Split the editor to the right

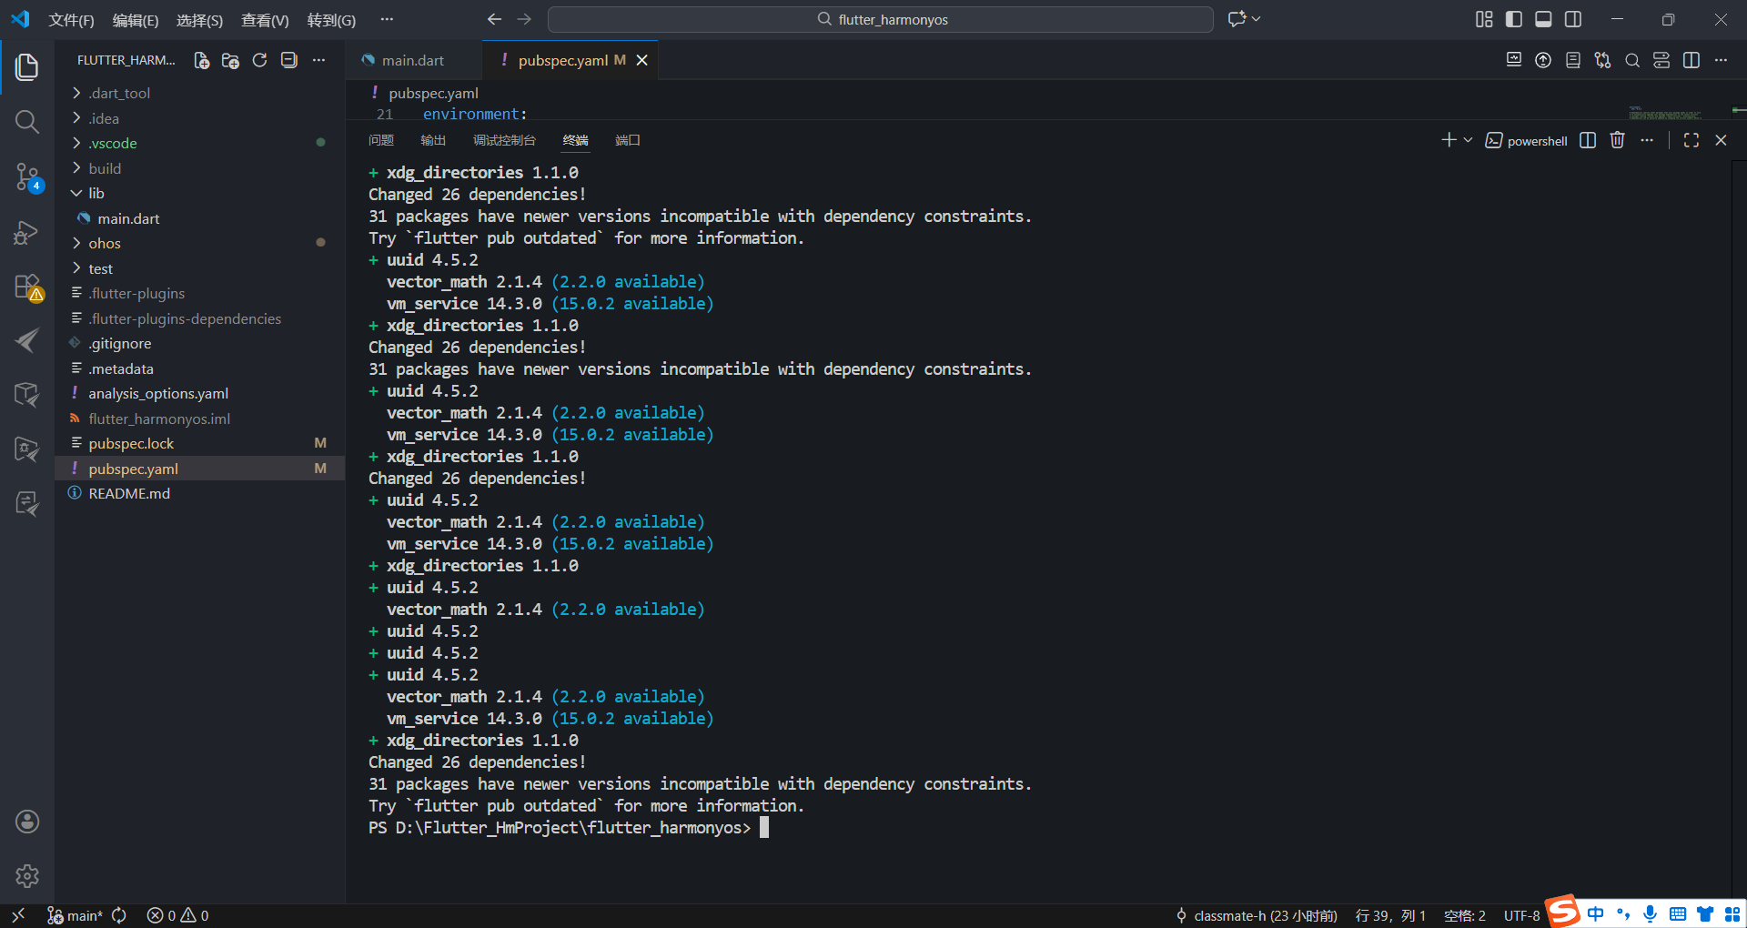pyautogui.click(x=1691, y=60)
